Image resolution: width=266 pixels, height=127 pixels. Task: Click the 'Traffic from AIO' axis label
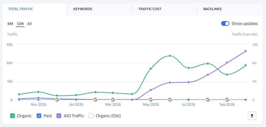[x=245, y=34]
